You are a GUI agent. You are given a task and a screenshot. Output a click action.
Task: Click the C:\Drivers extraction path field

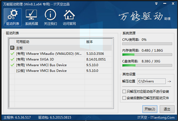coord(151,81)
